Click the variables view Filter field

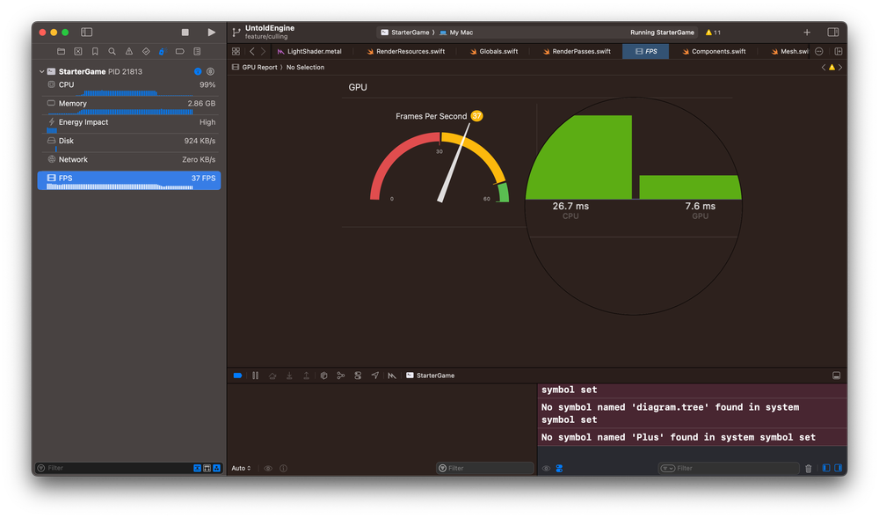point(485,468)
